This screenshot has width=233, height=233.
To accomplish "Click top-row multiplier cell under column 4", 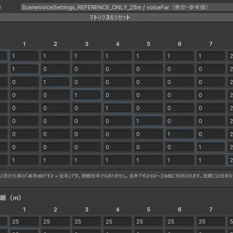I will point(118,56).
